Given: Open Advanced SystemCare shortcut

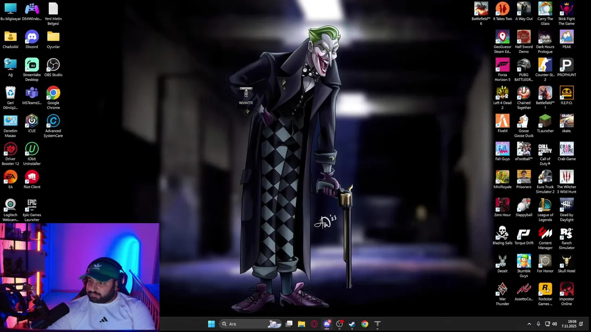Looking at the screenshot, I should tap(53, 126).
